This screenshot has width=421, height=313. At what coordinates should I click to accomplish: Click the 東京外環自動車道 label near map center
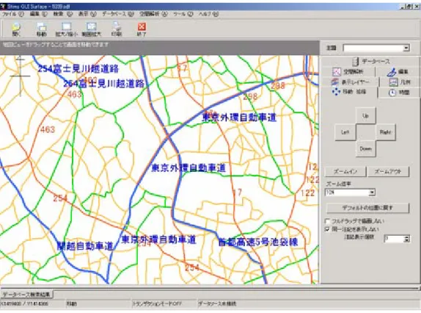(188, 168)
